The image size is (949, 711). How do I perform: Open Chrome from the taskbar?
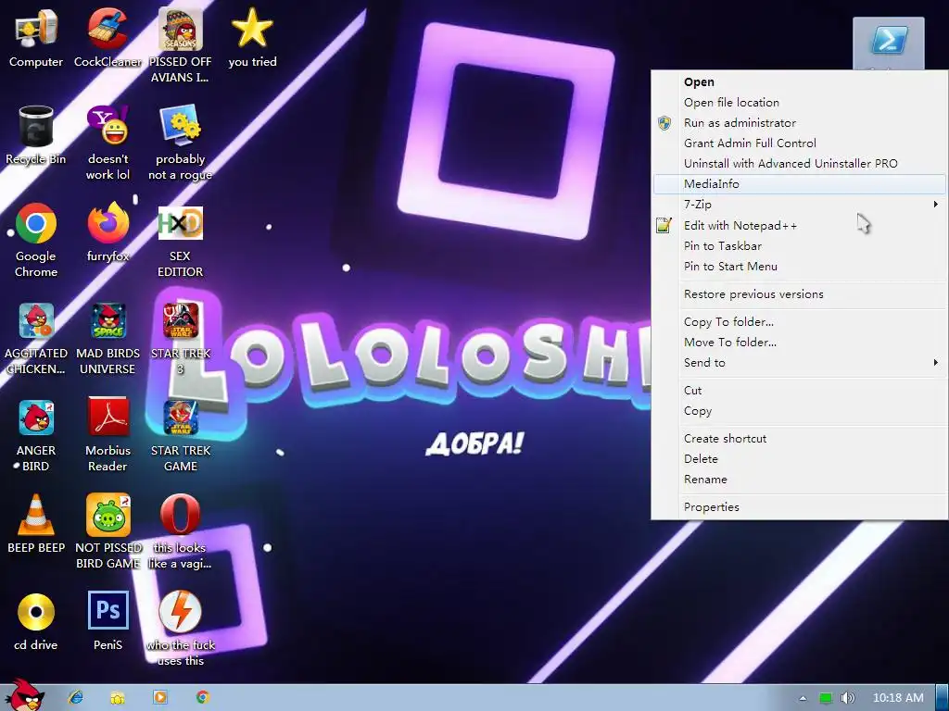coord(202,697)
